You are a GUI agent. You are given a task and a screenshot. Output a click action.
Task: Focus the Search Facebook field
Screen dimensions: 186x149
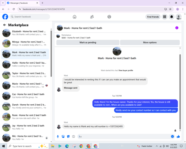30,17
